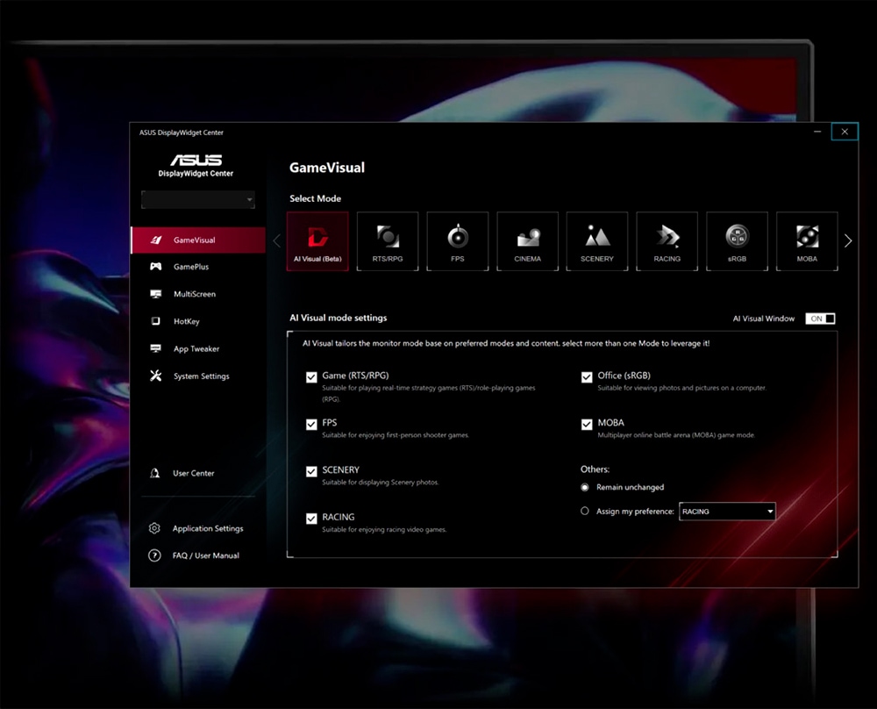Screen dimensions: 877x709
Task: Click 'Suitable for enjoying racing video games.' text
Action: (384, 529)
